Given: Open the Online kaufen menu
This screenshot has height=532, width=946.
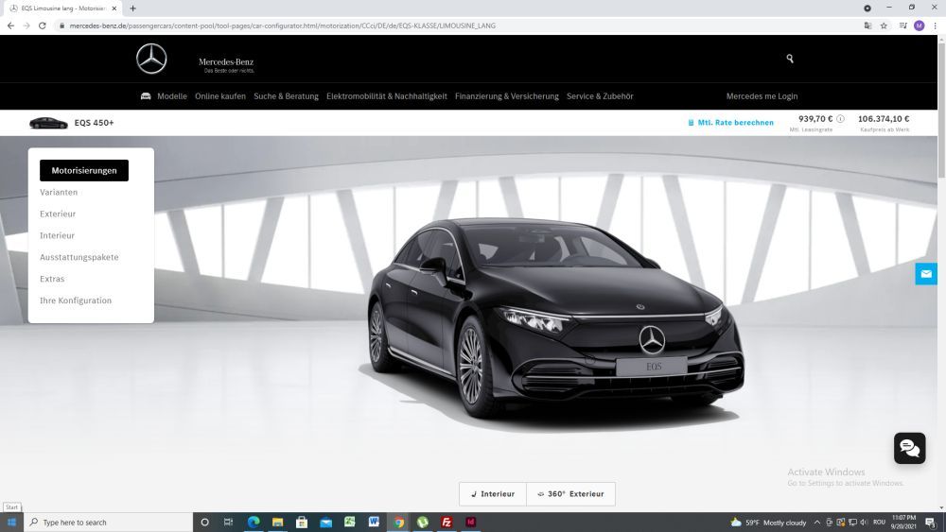Looking at the screenshot, I should [220, 96].
